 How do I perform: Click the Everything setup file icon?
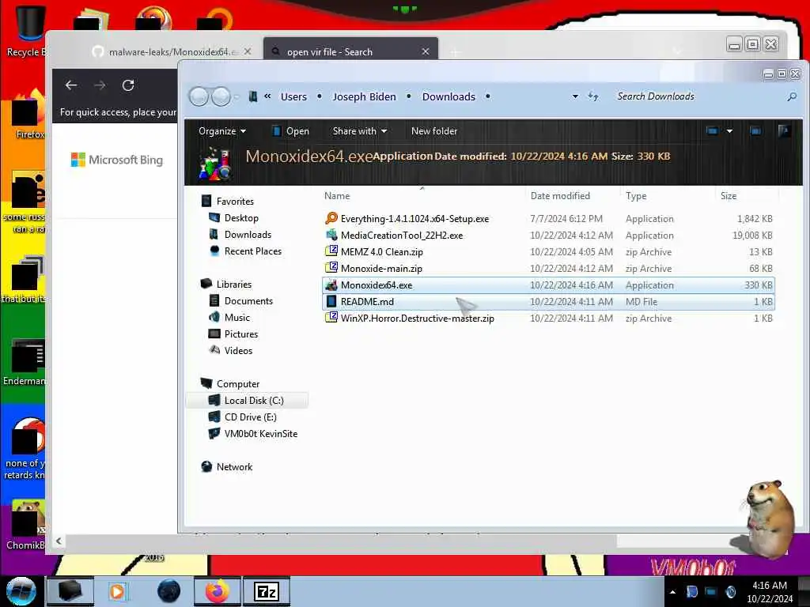coord(331,218)
